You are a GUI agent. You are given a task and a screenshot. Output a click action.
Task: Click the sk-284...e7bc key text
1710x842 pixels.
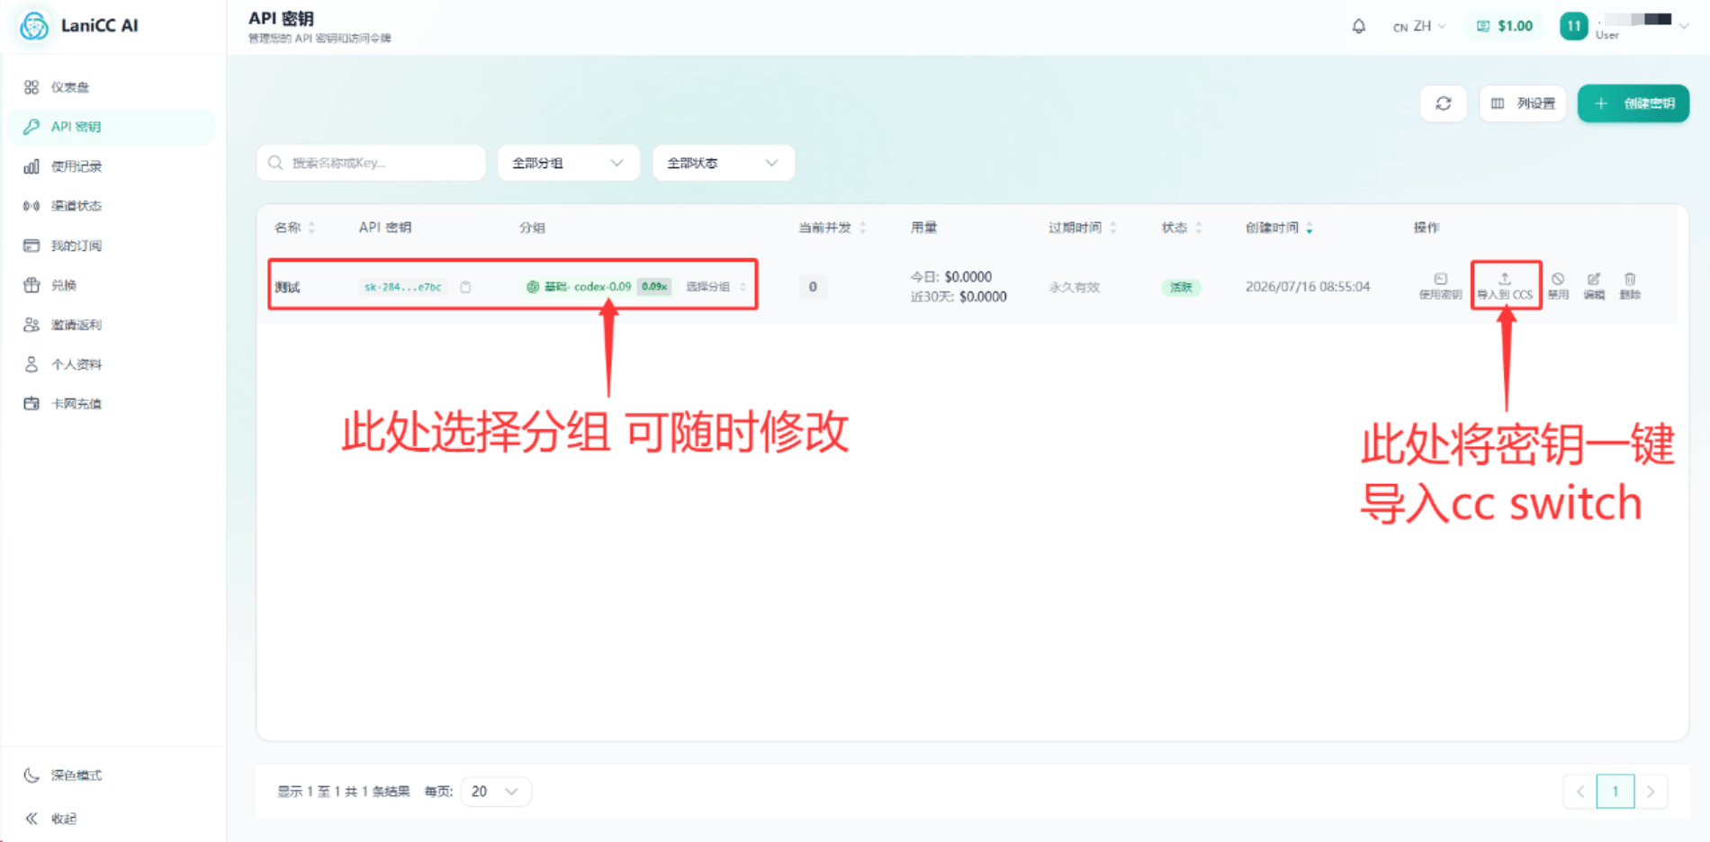[x=402, y=287]
